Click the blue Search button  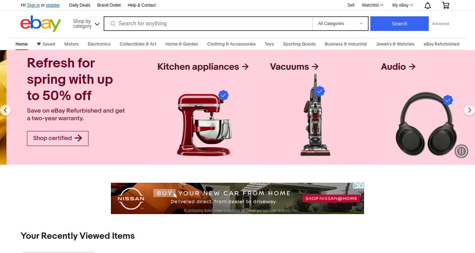coord(400,24)
